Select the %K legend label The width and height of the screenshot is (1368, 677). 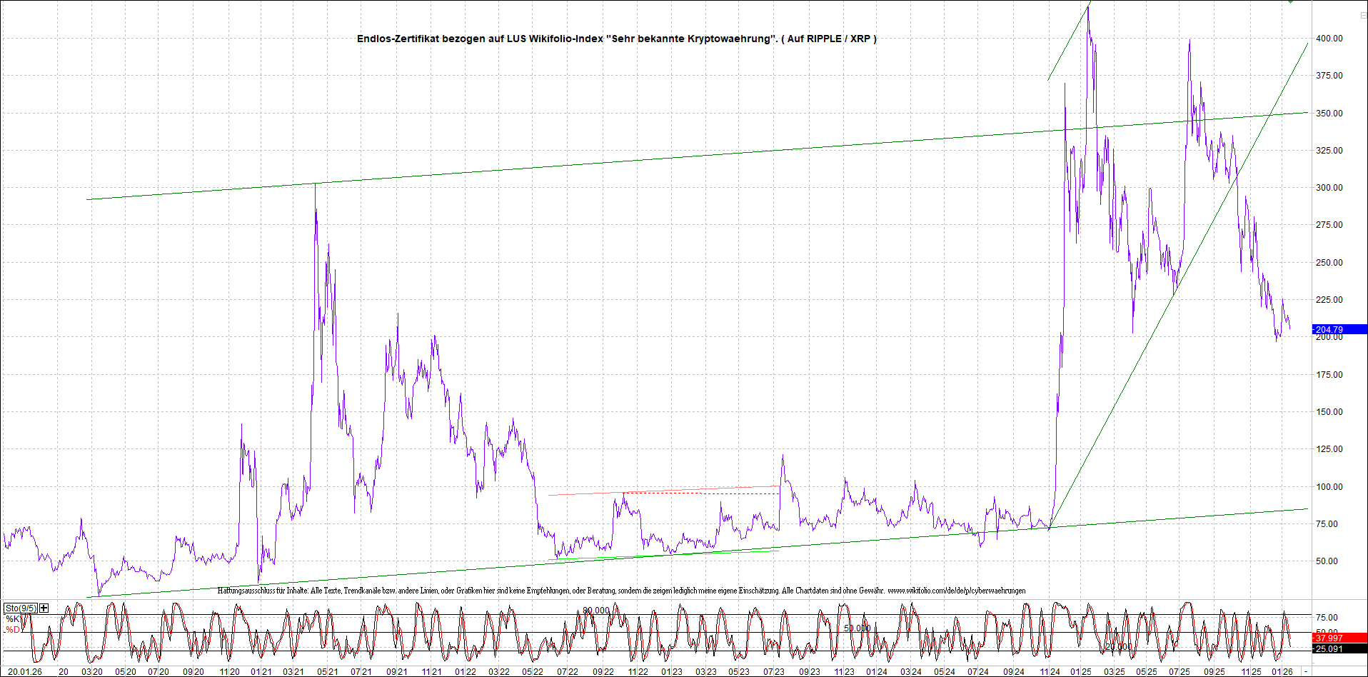(x=13, y=619)
